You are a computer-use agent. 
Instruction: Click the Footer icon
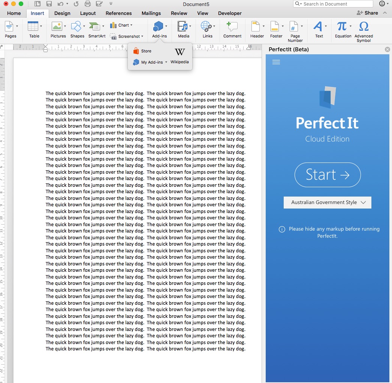pyautogui.click(x=274, y=26)
